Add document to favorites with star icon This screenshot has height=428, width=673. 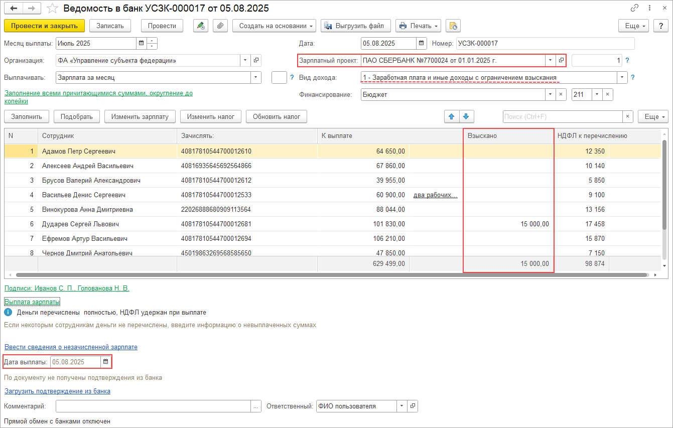tap(52, 9)
